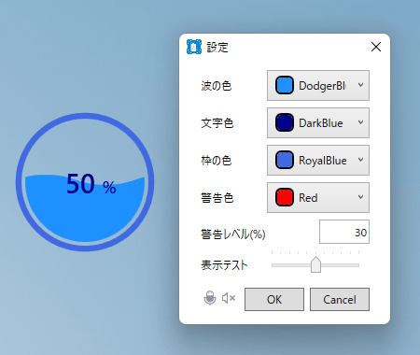The width and height of the screenshot is (420, 355).
Task: Close the 設定 dialog with the X
Action: click(x=376, y=47)
